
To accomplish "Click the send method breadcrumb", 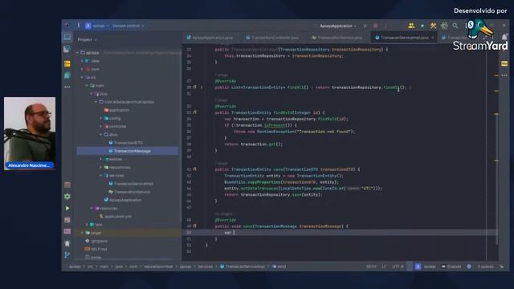I will 279,267.
